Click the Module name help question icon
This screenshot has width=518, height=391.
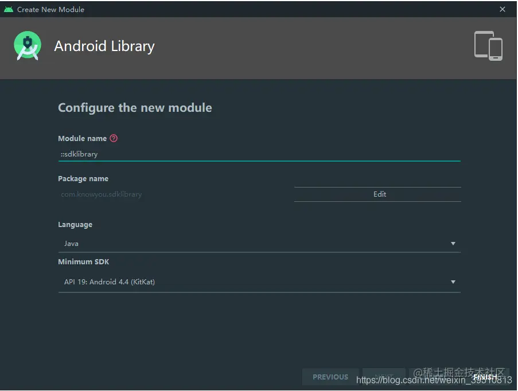114,138
